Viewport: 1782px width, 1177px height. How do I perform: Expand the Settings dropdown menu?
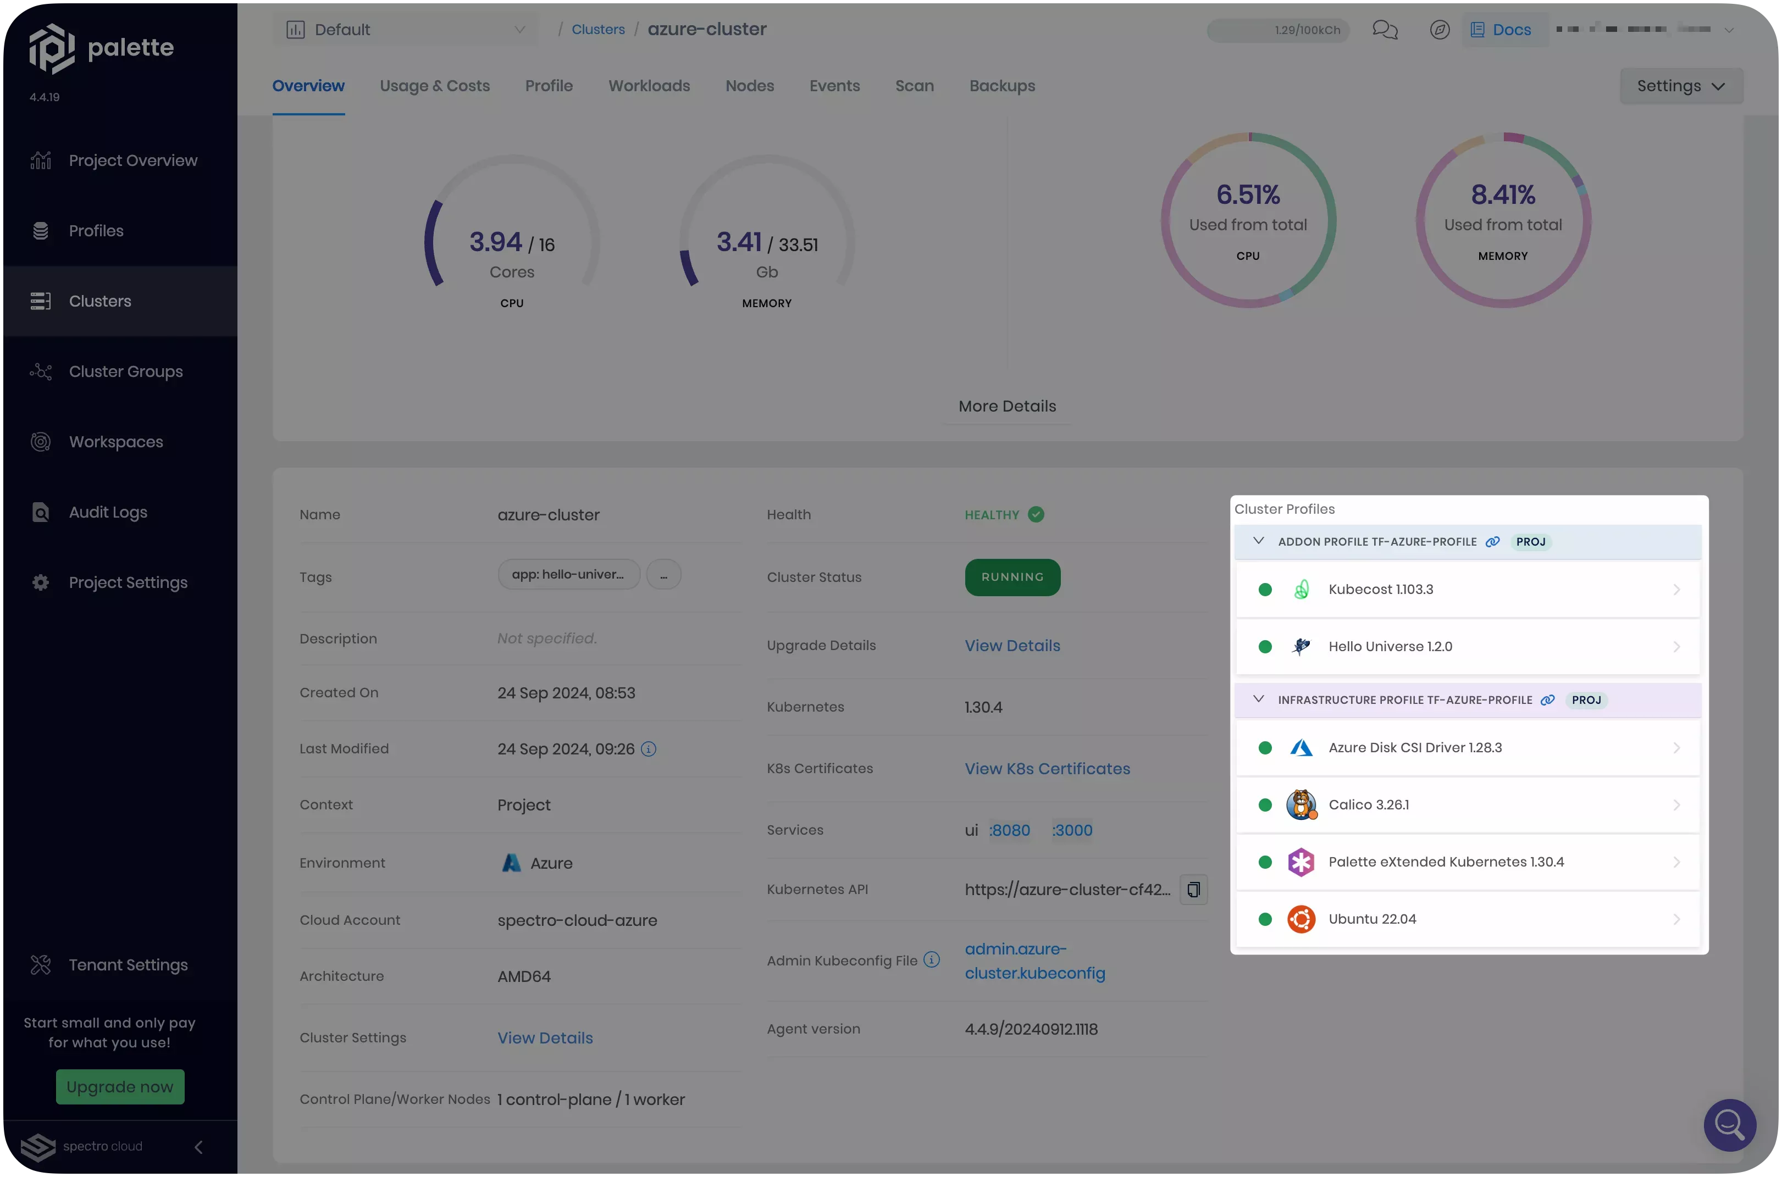[1681, 85]
